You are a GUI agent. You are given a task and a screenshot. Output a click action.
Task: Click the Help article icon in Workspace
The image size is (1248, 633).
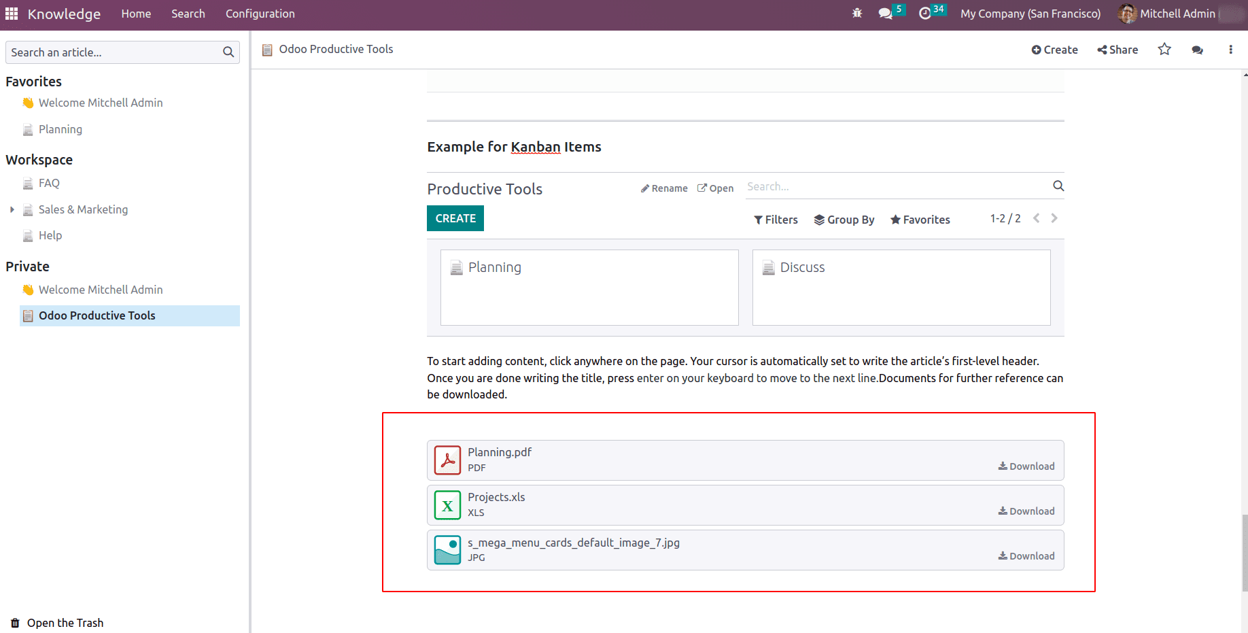coord(28,236)
